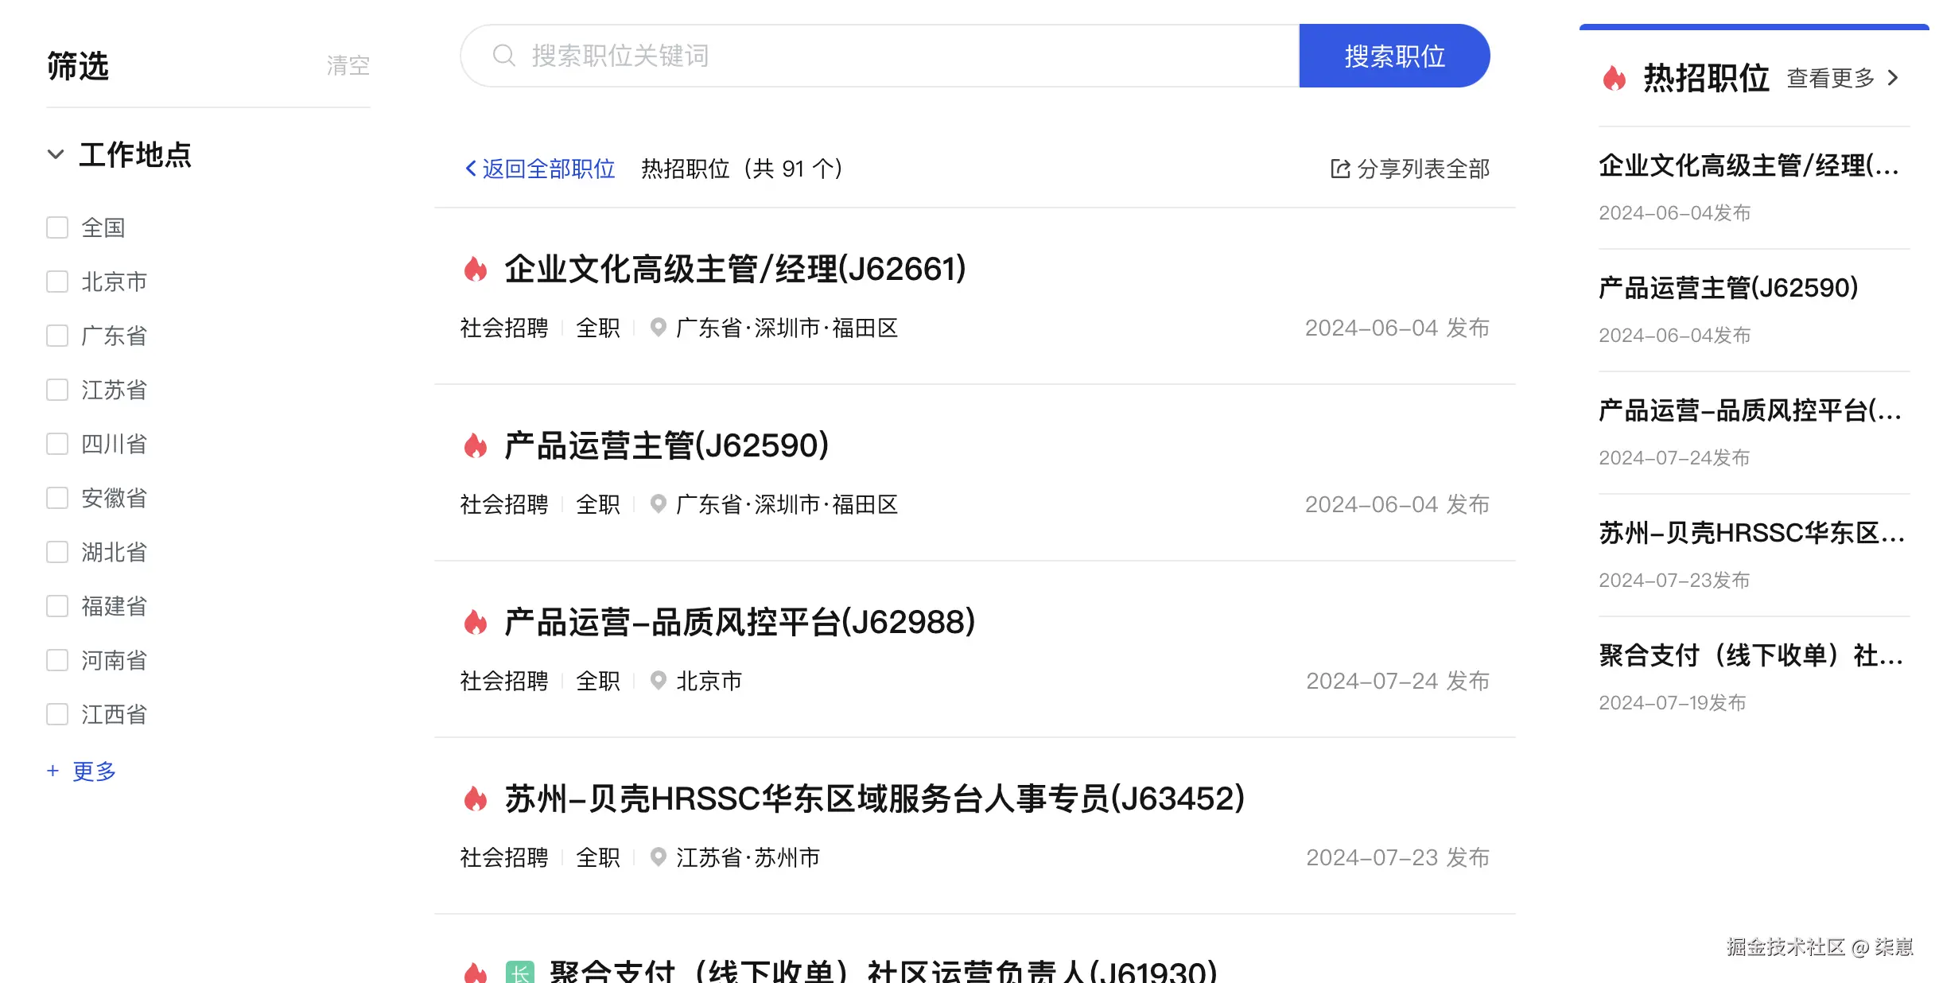Open 苏州-贝壳HRSSC华东区域服务台人事专员(J63452) job title
The image size is (1939, 983).
tap(875, 799)
